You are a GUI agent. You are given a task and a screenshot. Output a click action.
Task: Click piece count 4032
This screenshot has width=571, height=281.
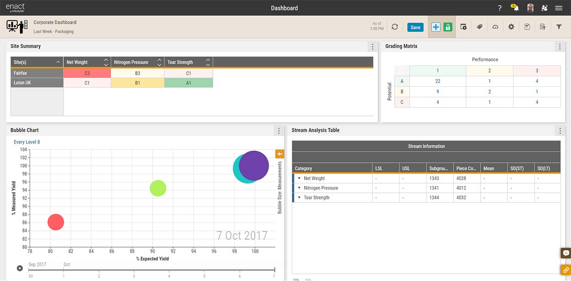coord(461,198)
